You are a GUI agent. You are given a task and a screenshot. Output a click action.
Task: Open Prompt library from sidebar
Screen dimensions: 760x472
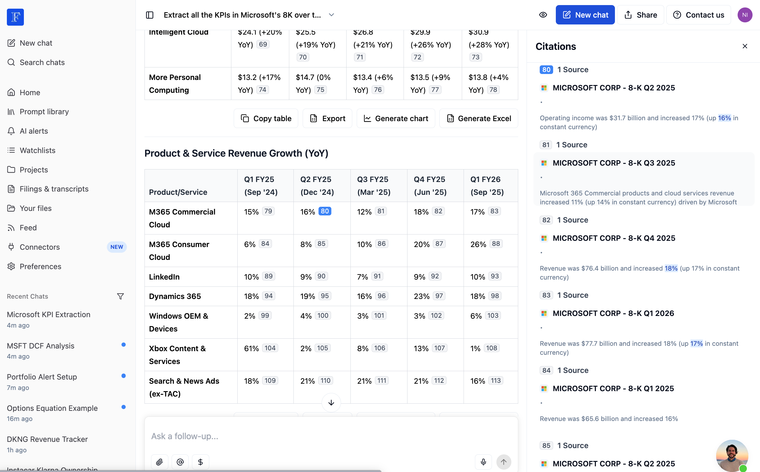tap(44, 112)
